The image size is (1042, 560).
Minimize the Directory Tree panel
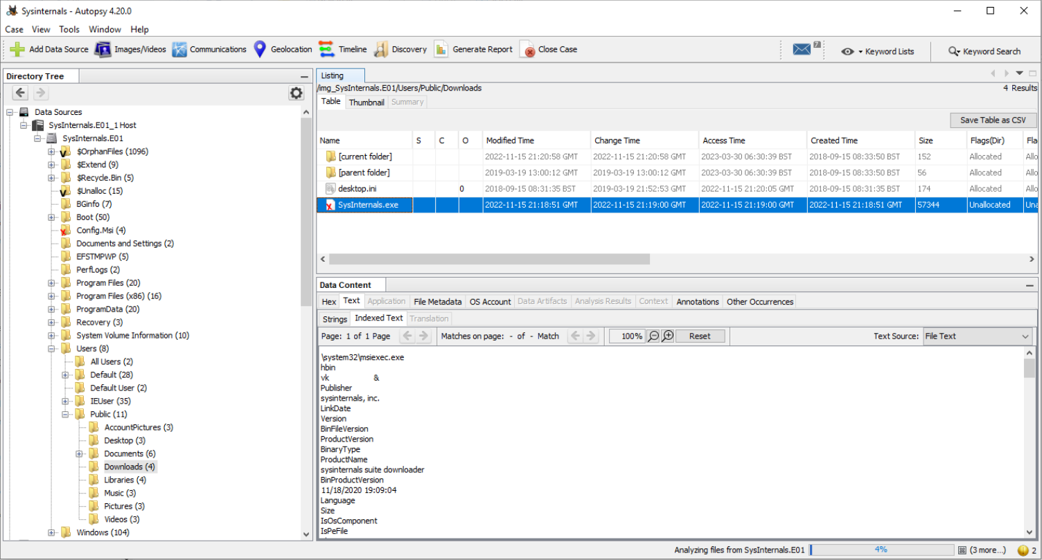coord(304,77)
